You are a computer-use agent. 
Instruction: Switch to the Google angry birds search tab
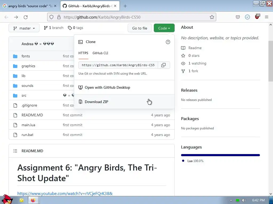pos(30,6)
